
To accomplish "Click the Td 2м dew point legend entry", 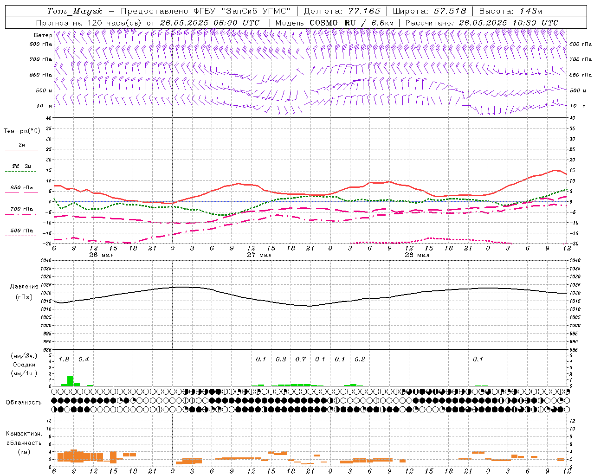I will click(x=22, y=166).
